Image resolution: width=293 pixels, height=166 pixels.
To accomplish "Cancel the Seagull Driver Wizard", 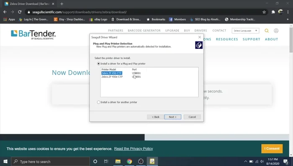I will tap(192, 117).
